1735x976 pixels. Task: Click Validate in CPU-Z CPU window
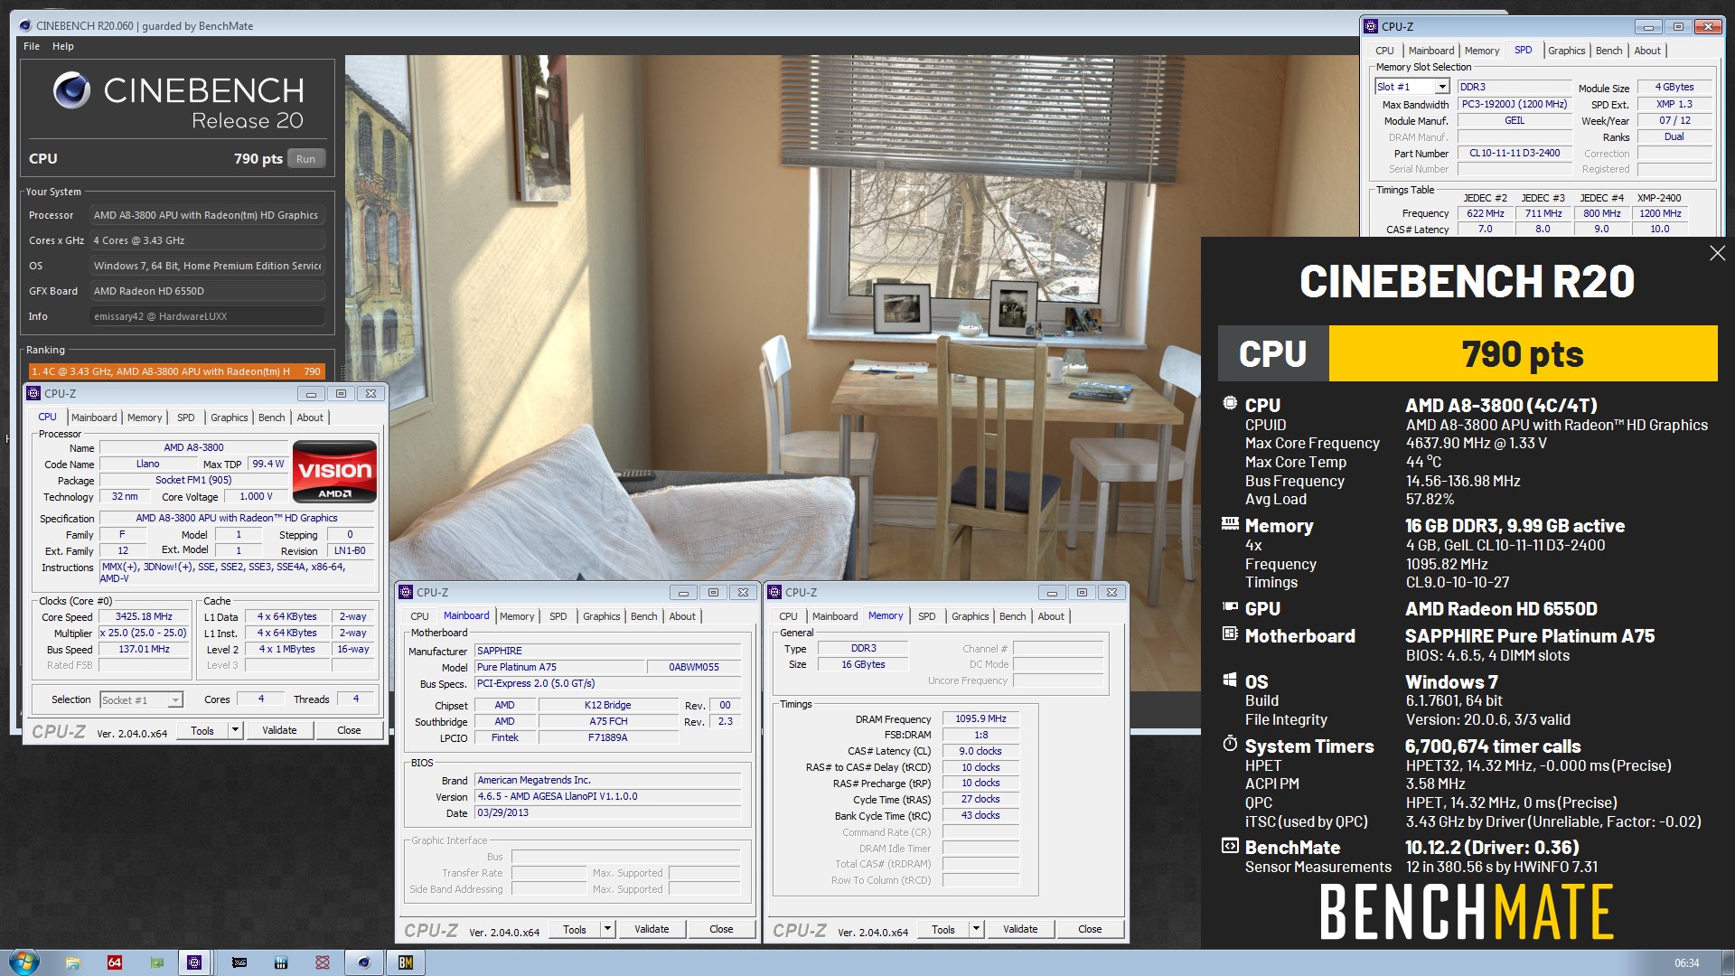coord(279,730)
